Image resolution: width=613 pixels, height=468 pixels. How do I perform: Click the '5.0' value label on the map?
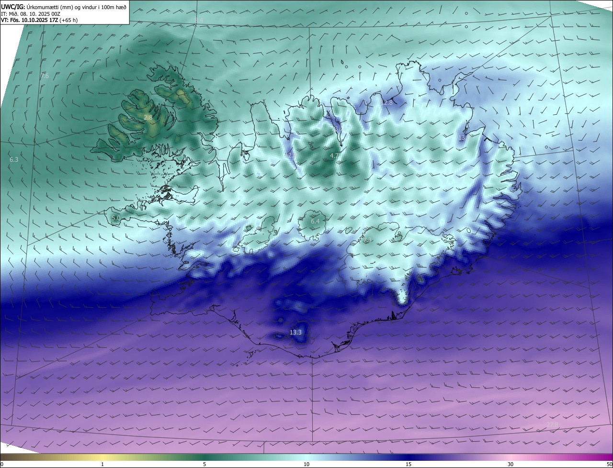pyautogui.click(x=116, y=218)
